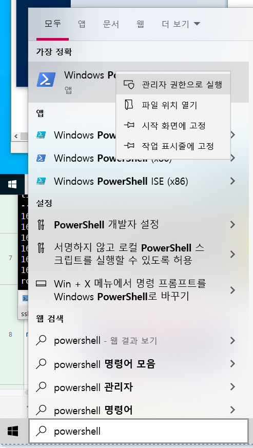
Task: Click the pin icon beside 작업 표시줄에 고정
Action: [x=129, y=146]
